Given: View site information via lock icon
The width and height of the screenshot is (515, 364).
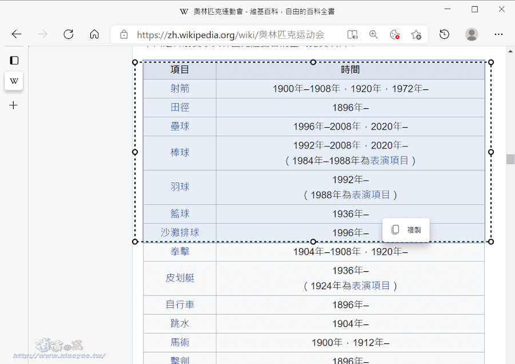Looking at the screenshot, I should point(124,34).
